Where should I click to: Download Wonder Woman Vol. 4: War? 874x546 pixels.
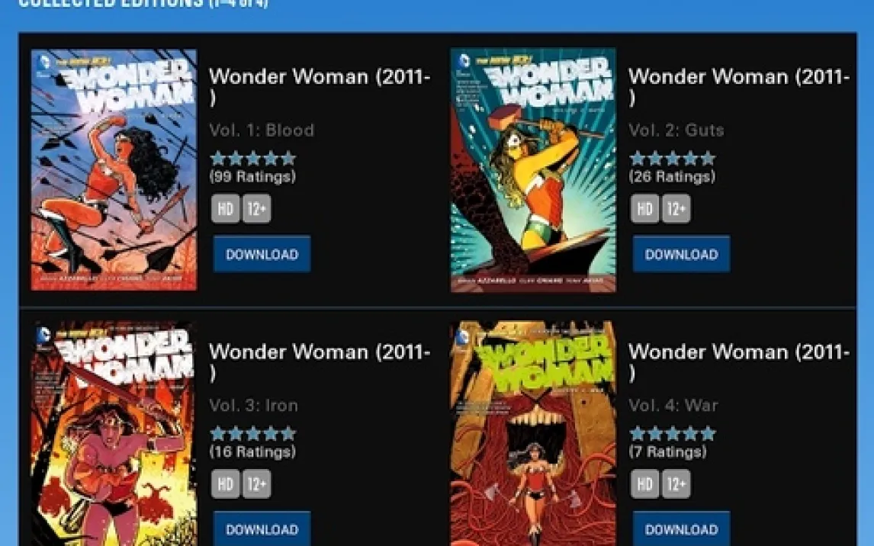coord(681,528)
